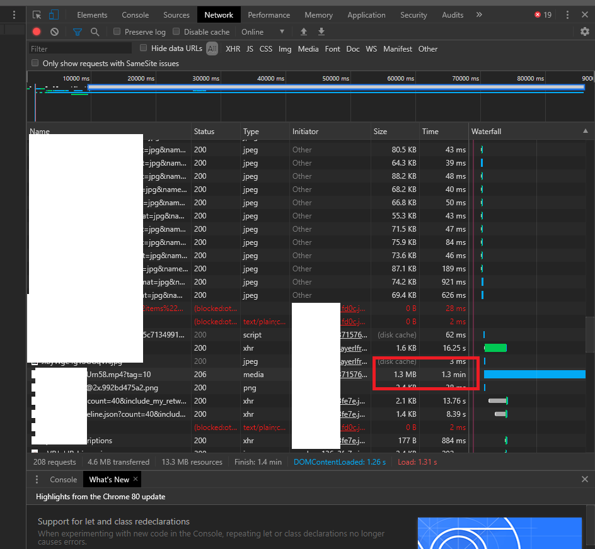The image size is (595, 549).
Task: Stop recording network log with red button
Action: point(37,32)
